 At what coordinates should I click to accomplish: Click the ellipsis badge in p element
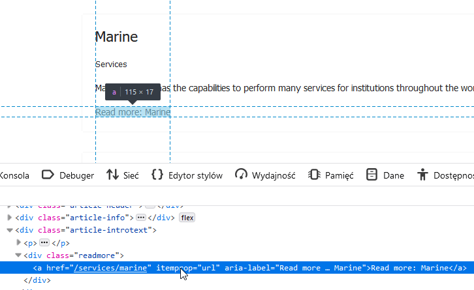point(44,242)
